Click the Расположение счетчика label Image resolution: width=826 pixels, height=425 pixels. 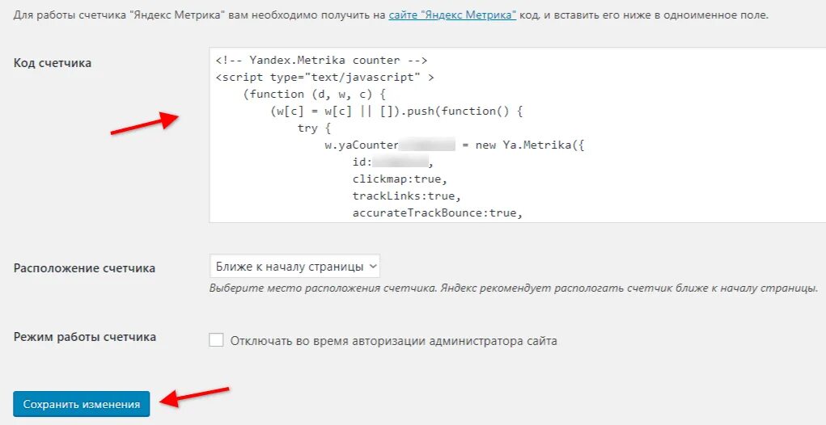click(84, 267)
